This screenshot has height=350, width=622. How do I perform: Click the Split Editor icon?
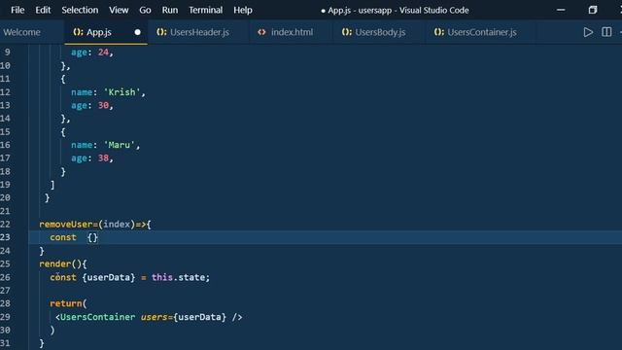click(x=606, y=32)
